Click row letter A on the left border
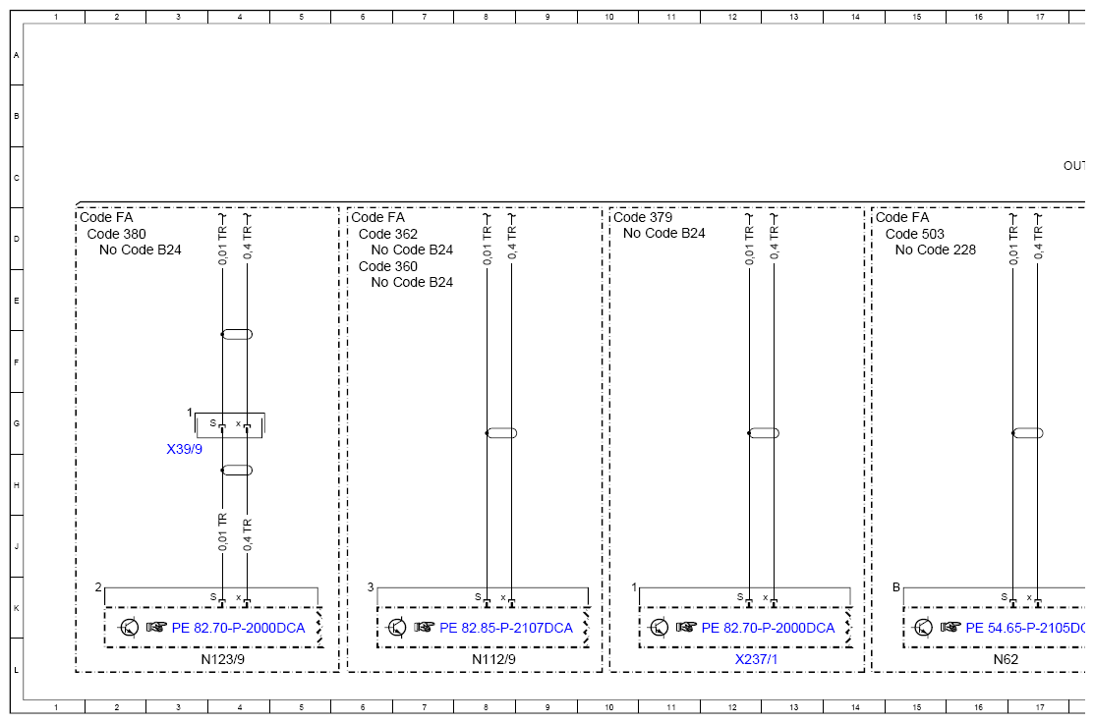Image resolution: width=1094 pixels, height=723 pixels. click(x=17, y=55)
